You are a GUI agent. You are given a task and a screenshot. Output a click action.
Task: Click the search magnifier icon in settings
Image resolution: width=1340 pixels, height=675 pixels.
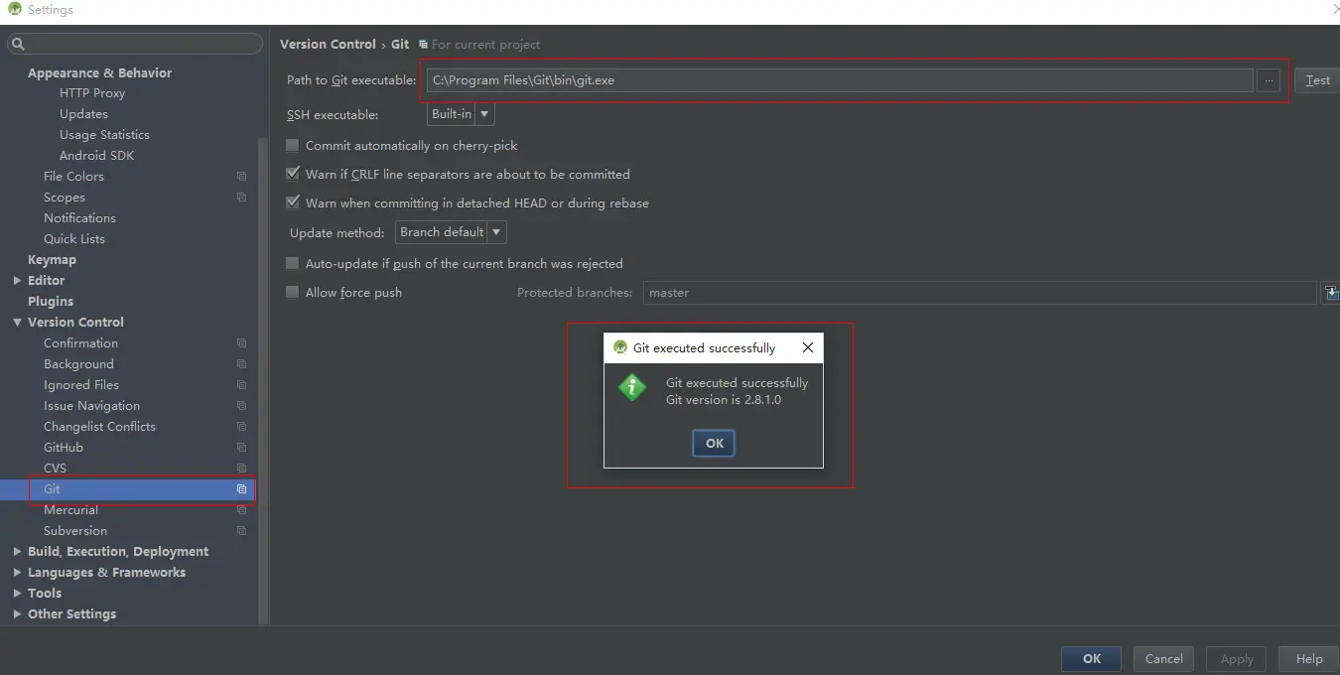click(x=18, y=44)
